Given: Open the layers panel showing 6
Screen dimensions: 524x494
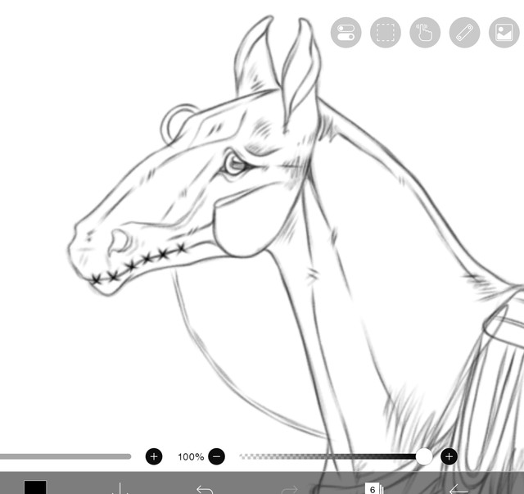Looking at the screenshot, I should [374, 488].
